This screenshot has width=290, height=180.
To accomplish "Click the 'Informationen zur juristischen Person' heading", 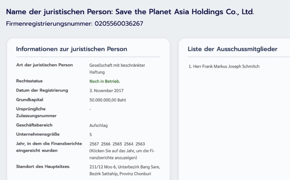I will pyautogui.click(x=72, y=49).
